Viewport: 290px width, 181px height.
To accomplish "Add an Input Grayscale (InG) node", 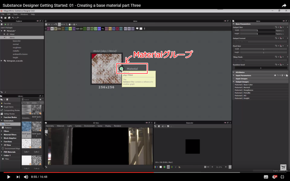I will pos(129,29).
